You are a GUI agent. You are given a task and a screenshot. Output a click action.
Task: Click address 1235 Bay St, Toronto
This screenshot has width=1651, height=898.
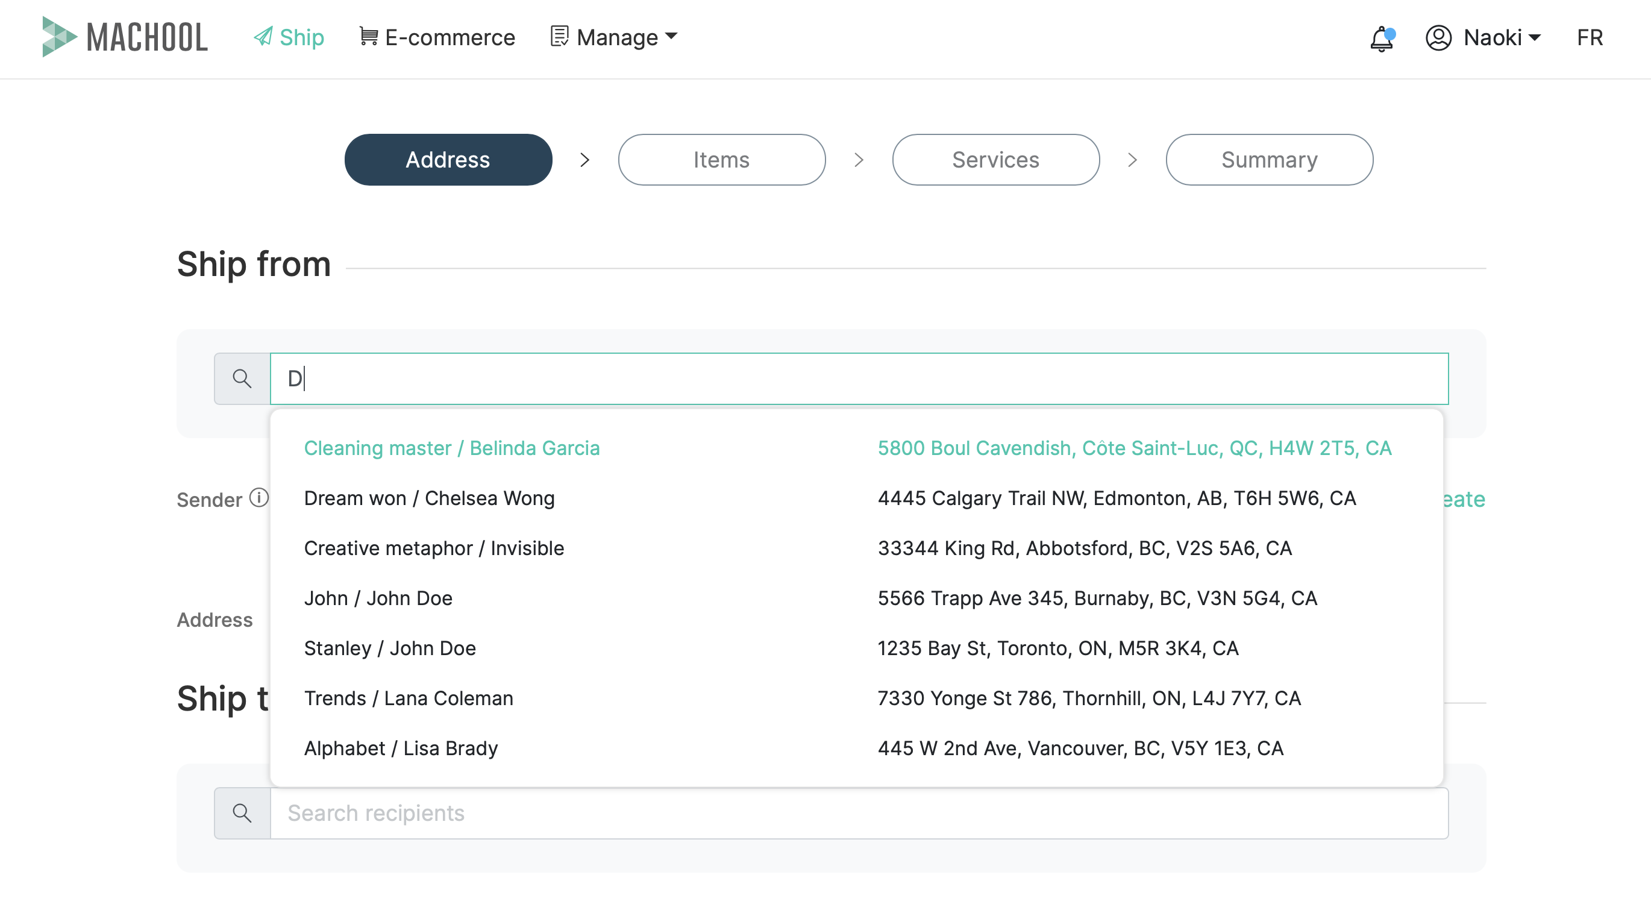(x=1057, y=648)
